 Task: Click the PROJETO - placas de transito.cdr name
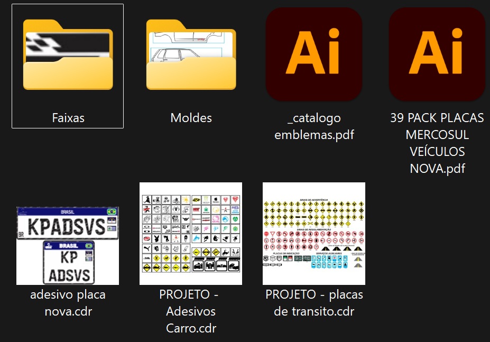pos(314,303)
